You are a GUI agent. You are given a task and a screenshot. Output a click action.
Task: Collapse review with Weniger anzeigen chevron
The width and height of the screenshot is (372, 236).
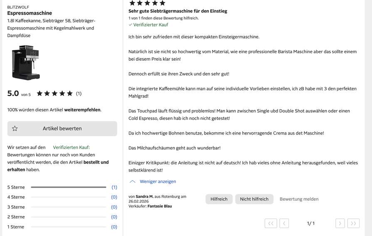[x=133, y=181]
